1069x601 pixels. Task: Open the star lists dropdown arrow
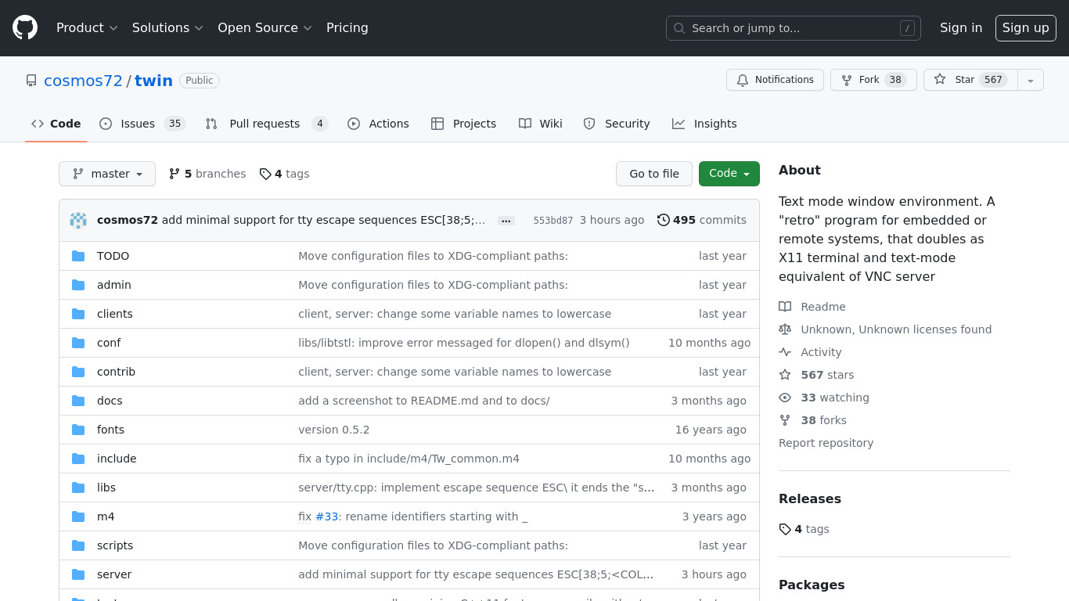(x=1031, y=80)
